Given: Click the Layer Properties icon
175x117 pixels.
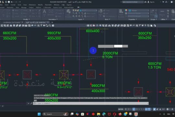Looking at the screenshot, I should (x=68, y=13).
